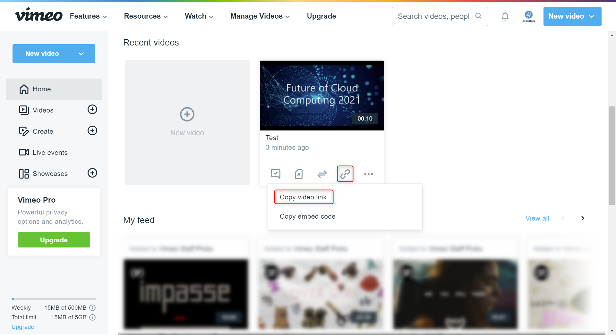Screen dimensions: 616x335
Task: Go to Home in the sidebar
Action: point(54,89)
